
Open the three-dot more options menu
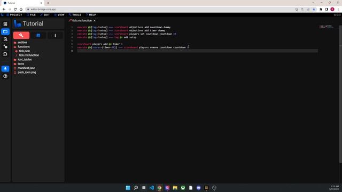(x=55, y=35)
